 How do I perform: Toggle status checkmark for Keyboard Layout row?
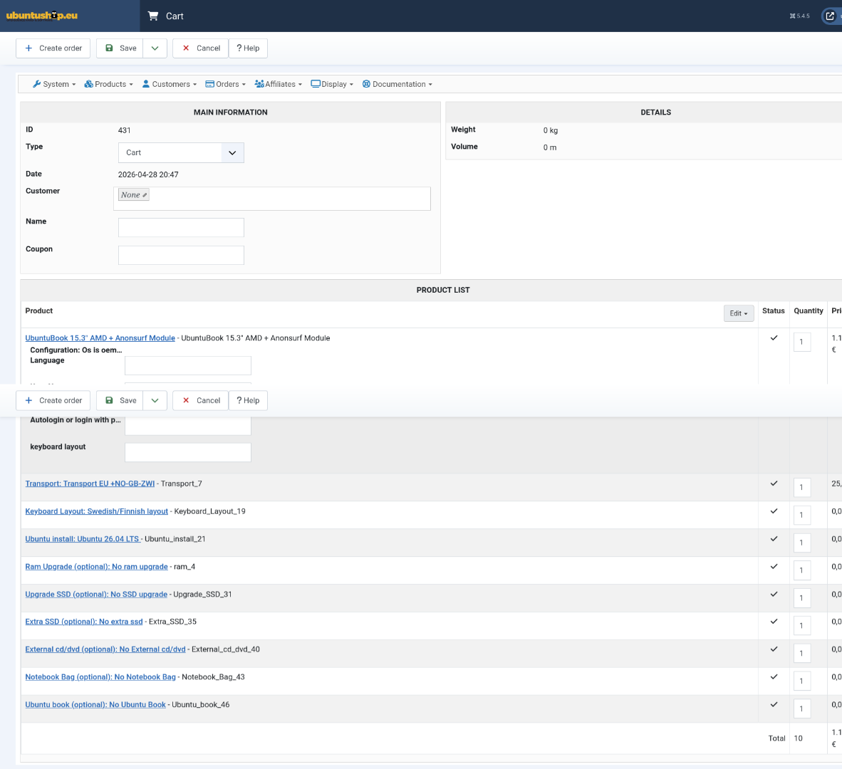pyautogui.click(x=774, y=511)
